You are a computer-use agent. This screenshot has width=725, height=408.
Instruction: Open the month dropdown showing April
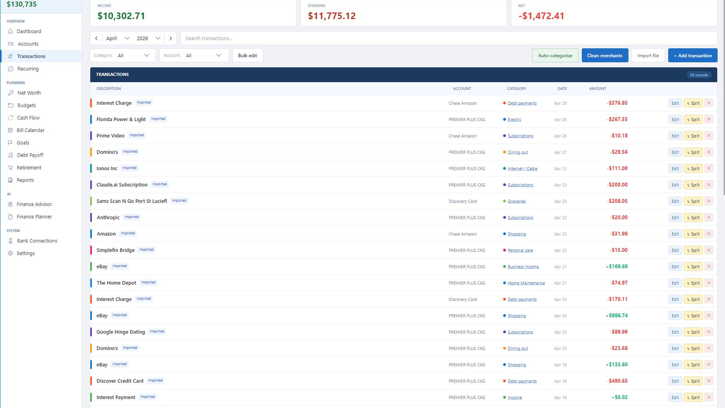118,39
